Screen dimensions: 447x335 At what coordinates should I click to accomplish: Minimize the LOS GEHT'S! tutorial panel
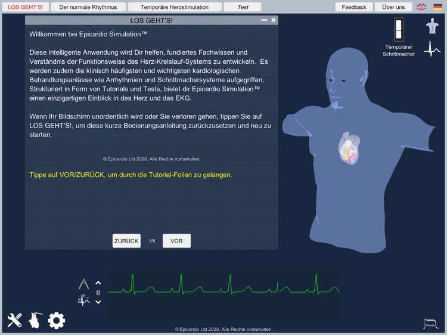click(264, 20)
